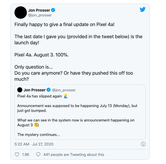Open the 441 people are Tweeting about this link
Image resolution: width=166 pixels, height=164 pixels.
[x=73, y=154]
